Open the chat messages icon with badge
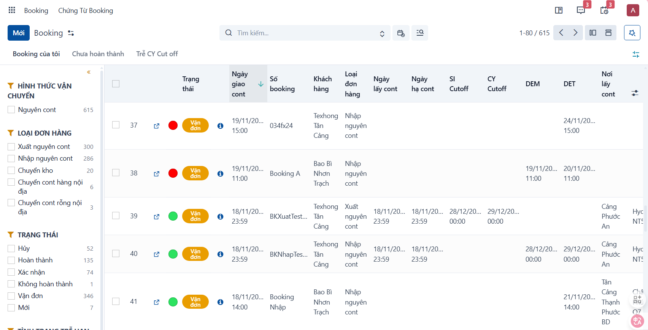648x330 pixels. tap(581, 10)
